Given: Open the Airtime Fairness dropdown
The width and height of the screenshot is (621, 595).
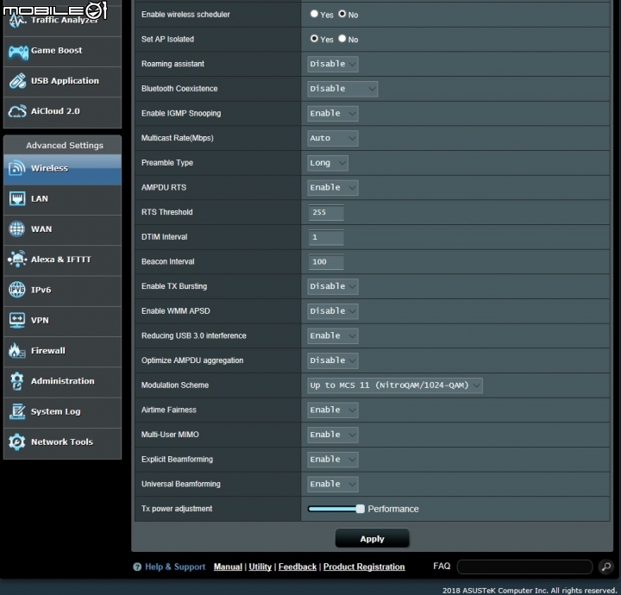Looking at the screenshot, I should tap(333, 410).
